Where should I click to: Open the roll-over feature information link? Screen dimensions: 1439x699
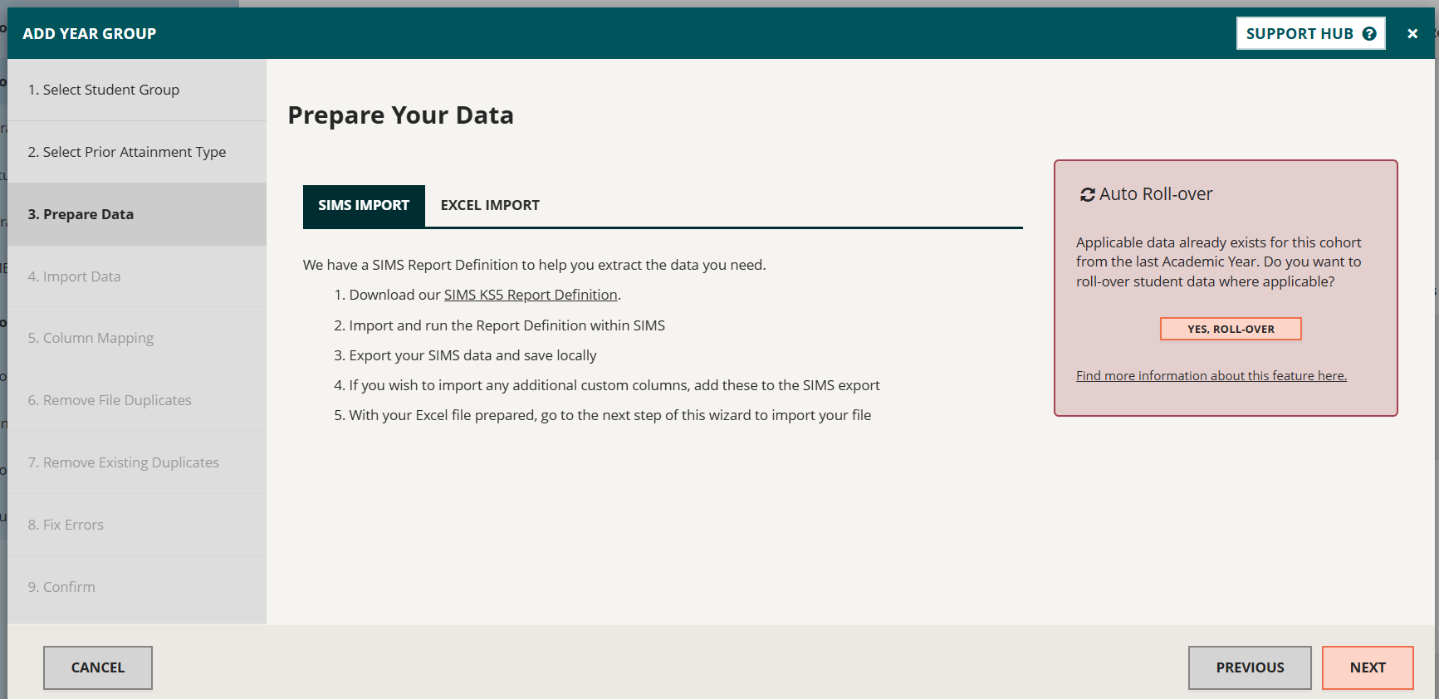click(x=1211, y=376)
